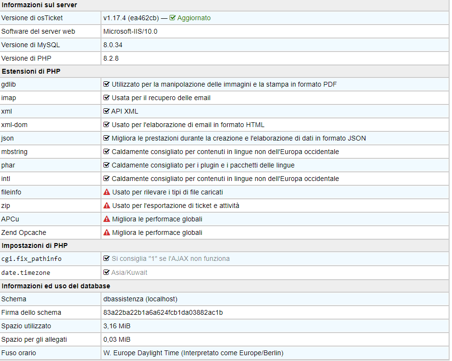The width and height of the screenshot is (452, 361).
Task: Click the mbstring extension name
Action: (14, 152)
